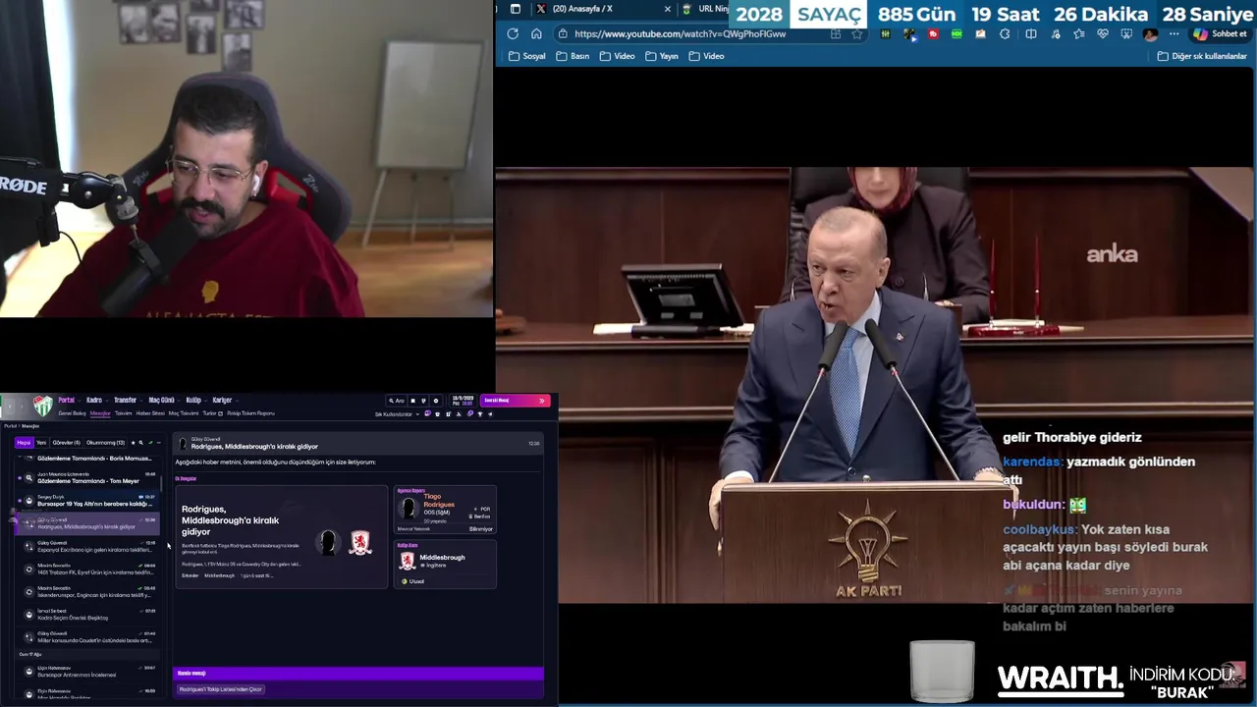Click Rodrigues'i Takip Listesi'nden Çıkar button
This screenshot has width=1257, height=707.
[221, 689]
